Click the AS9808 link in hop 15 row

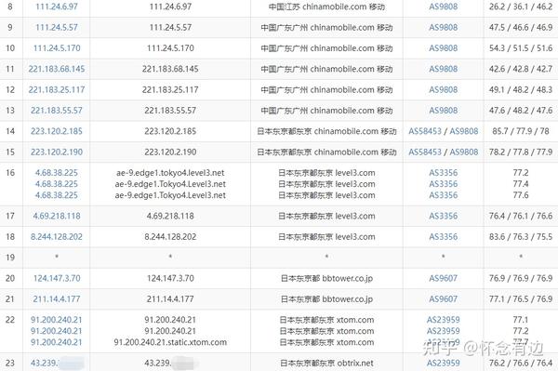click(464, 152)
